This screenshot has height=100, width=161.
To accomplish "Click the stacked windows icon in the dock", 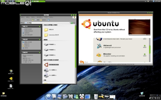I will coord(88,97).
